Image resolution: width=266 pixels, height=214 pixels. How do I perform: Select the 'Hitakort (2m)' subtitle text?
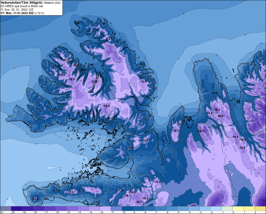pos(52,3)
